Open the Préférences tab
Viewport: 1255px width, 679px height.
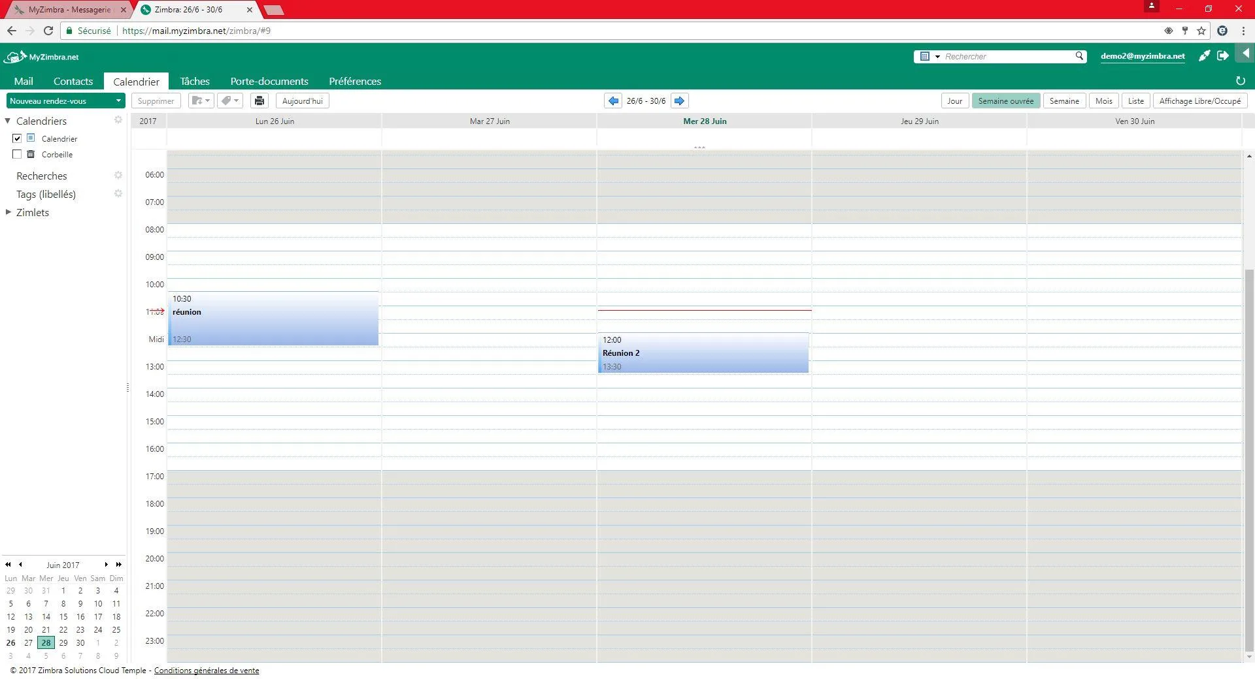coord(355,81)
